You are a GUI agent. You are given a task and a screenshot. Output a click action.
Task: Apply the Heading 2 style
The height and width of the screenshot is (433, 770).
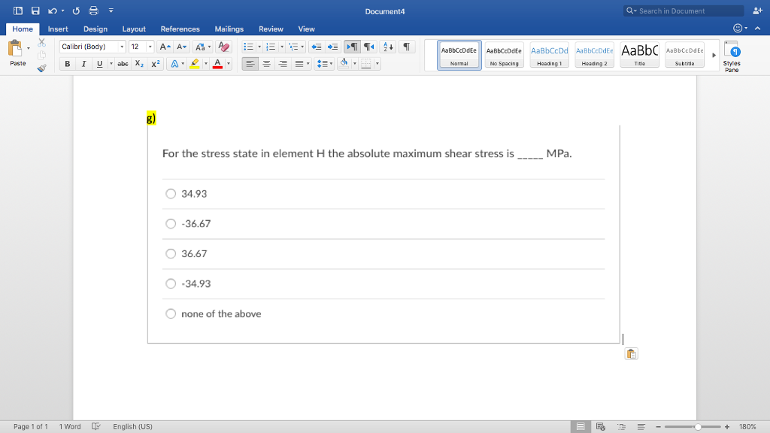[x=594, y=55]
